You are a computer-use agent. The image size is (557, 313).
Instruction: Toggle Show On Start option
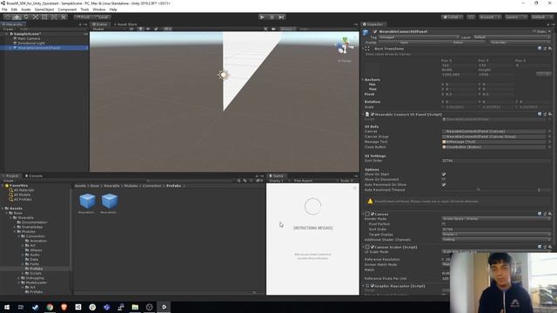(x=444, y=174)
